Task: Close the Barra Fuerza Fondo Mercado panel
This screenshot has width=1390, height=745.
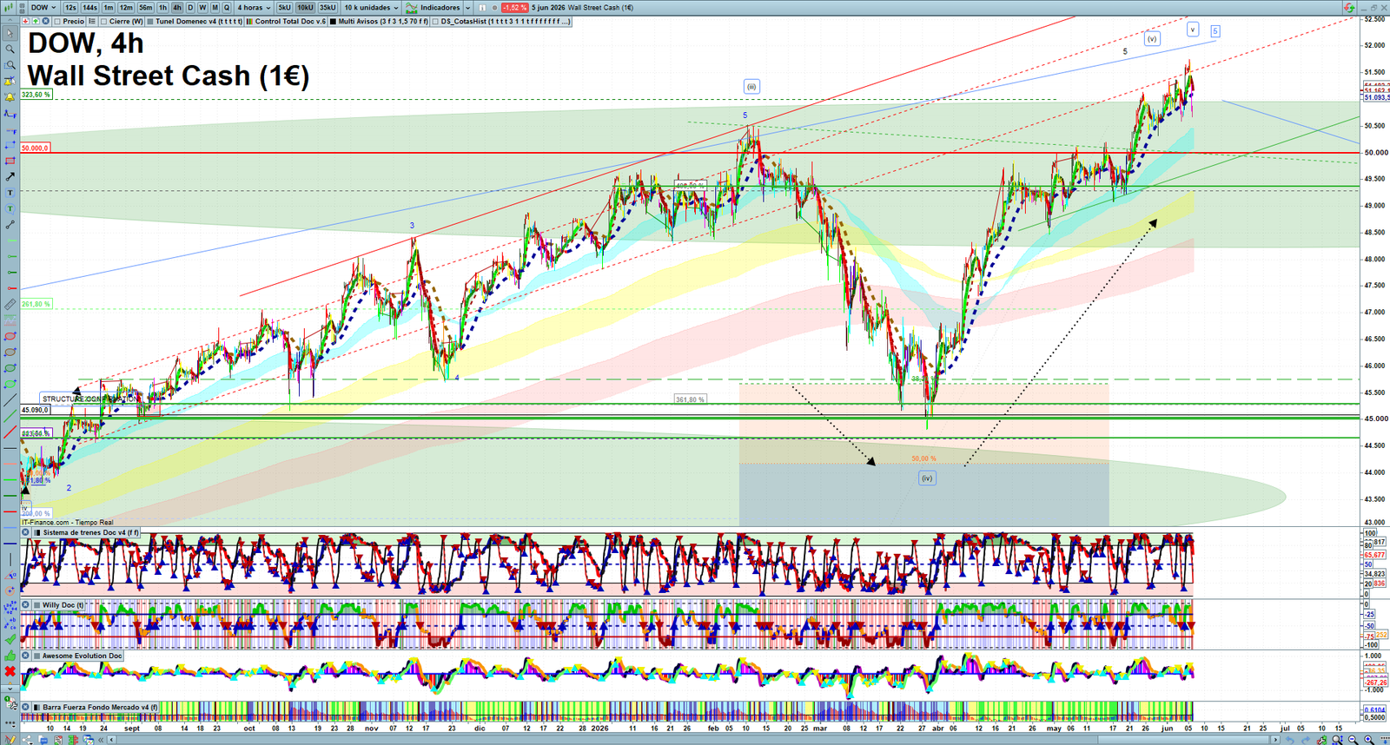Action: 26,707
